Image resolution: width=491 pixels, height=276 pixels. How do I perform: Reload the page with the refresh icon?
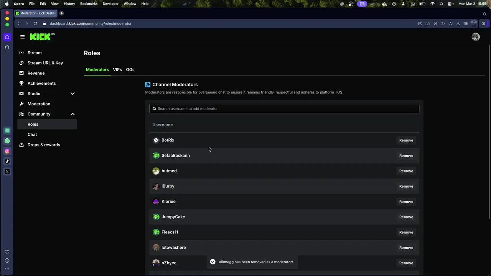pyautogui.click(x=35, y=23)
